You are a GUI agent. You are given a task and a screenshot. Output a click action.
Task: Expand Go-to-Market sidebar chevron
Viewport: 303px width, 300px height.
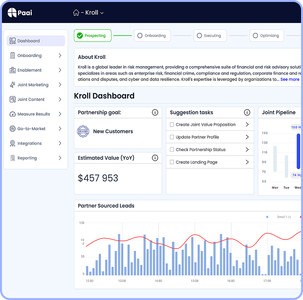(x=60, y=129)
